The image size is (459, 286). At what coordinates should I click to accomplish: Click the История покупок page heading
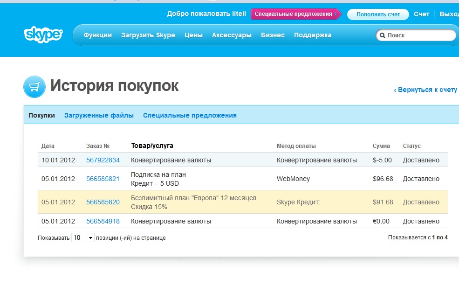point(115,85)
